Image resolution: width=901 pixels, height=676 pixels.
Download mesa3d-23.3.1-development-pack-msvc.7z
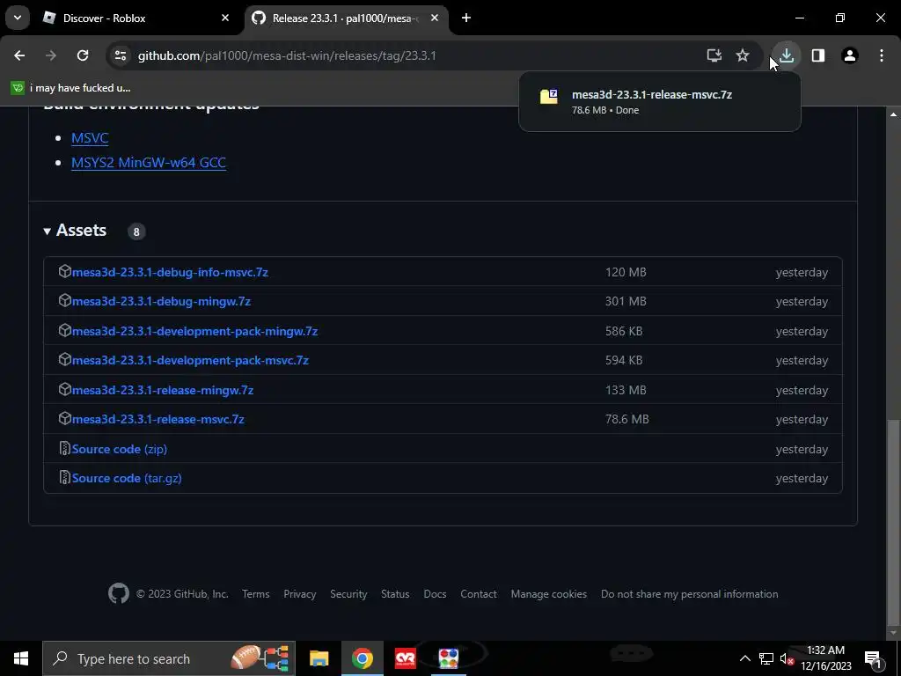190,360
